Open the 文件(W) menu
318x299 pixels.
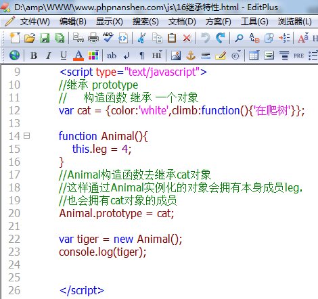tap(35, 22)
